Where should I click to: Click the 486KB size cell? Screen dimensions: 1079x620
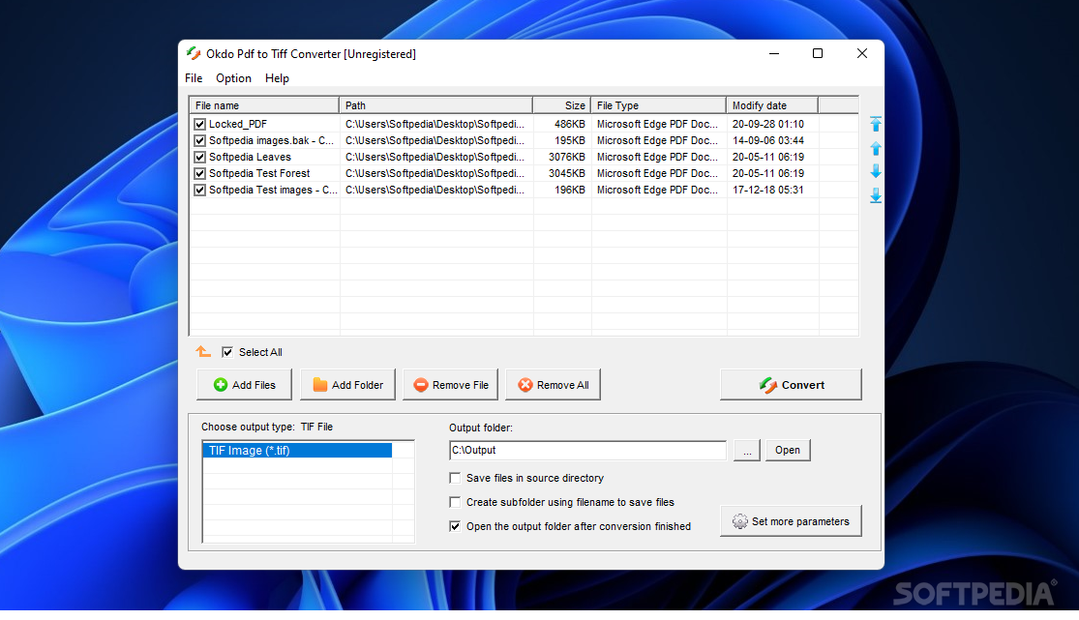(x=570, y=124)
